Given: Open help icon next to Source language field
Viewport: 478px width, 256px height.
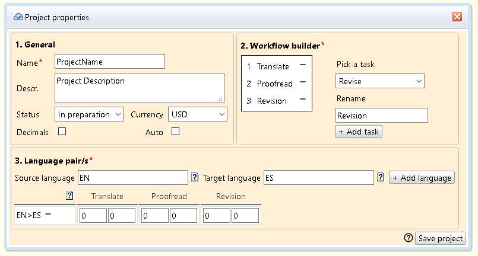Looking at the screenshot, I should point(194,177).
